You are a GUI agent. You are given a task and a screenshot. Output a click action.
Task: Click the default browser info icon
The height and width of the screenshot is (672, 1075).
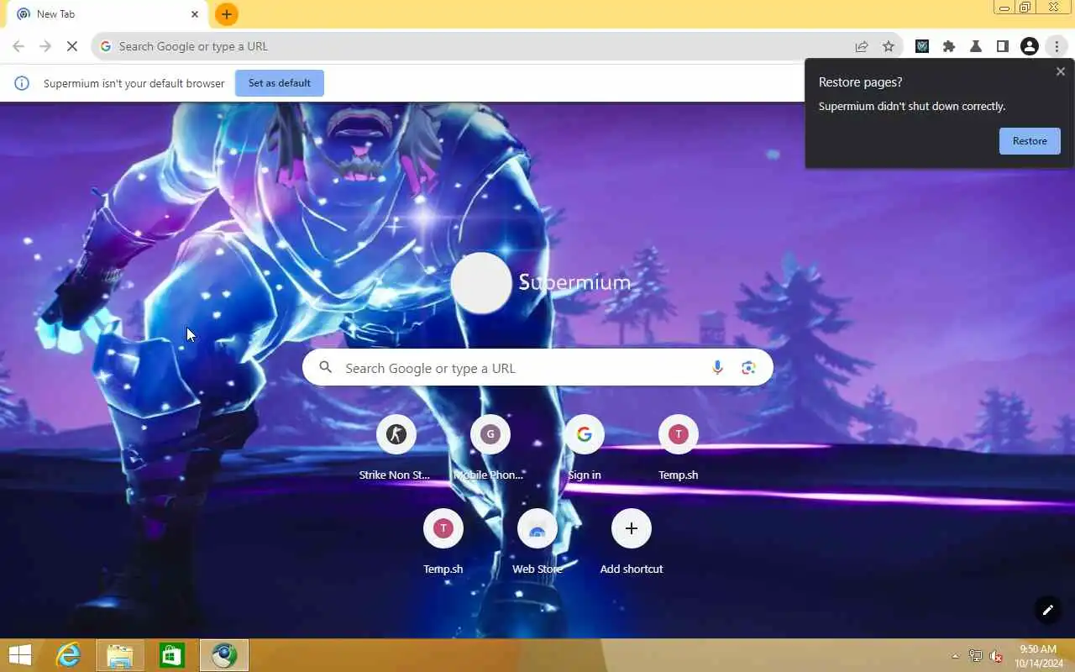[23, 83]
